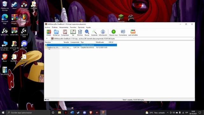Select the Microsoft Edge desktop icon
This screenshot has width=204, height=115.
[x=5, y=19]
